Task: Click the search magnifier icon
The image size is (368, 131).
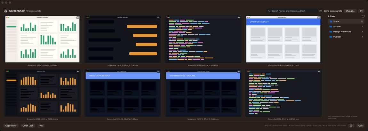Action: [x=269, y=11]
